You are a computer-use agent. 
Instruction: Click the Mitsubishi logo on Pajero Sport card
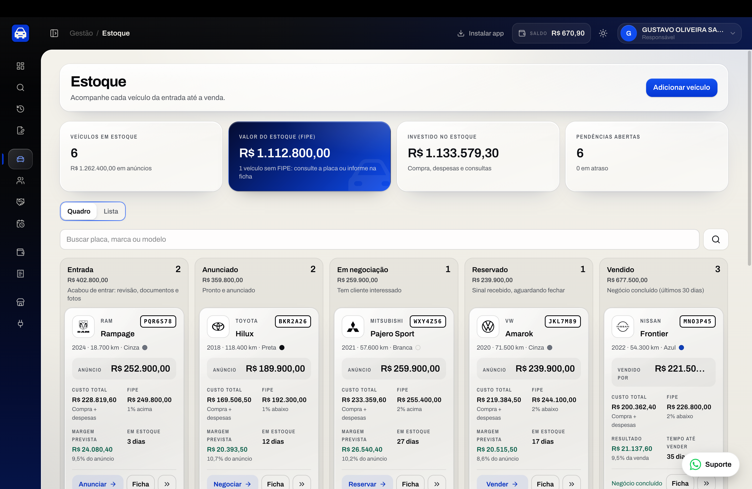(x=353, y=327)
